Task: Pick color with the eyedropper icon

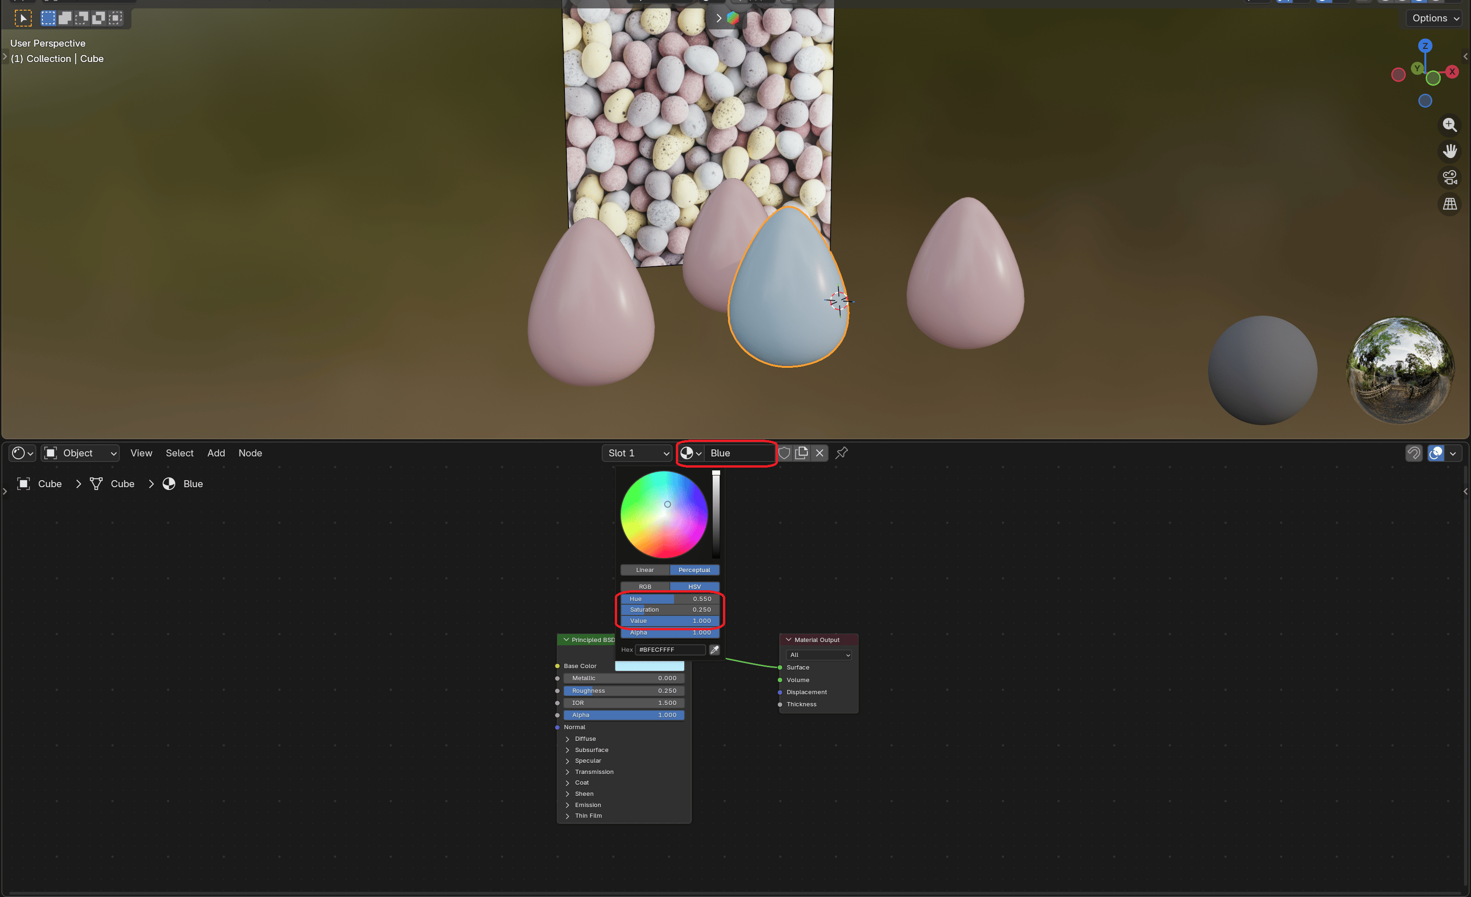Action: pos(714,650)
